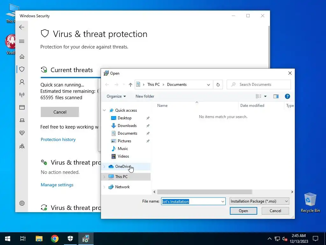Open Organize dropdown menu

(x=116, y=96)
